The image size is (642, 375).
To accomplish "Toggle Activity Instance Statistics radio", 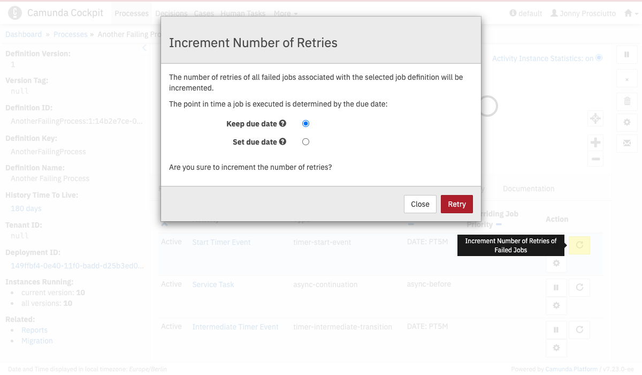I will point(599,58).
